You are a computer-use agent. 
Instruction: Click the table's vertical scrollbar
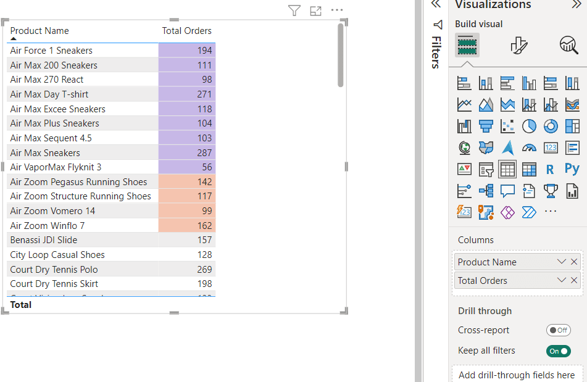[340, 56]
